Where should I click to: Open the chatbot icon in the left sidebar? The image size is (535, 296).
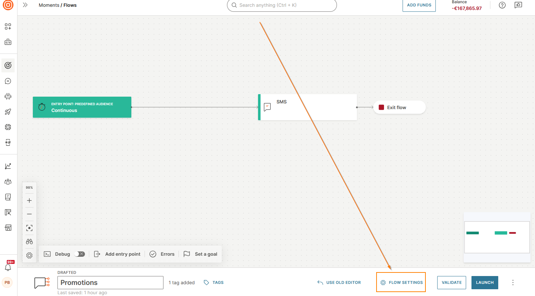pos(8,96)
